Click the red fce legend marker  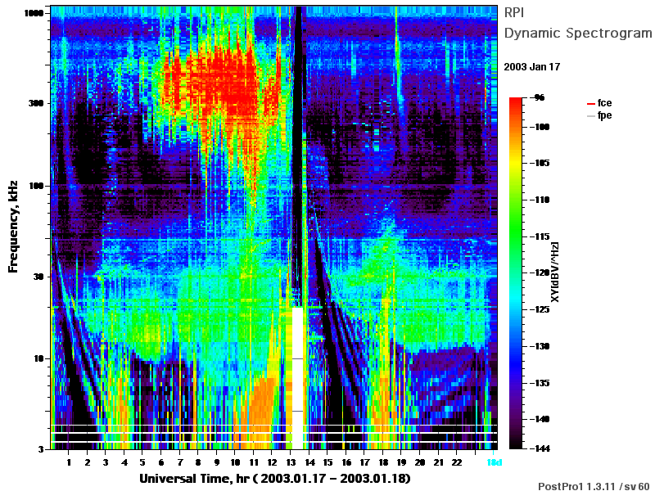(x=590, y=104)
